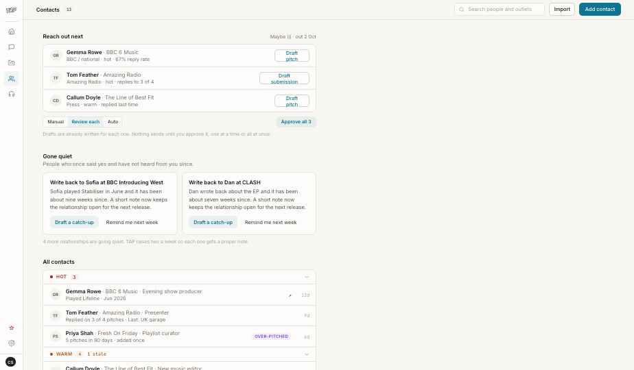Click Priya Shah's PS avatar
The height and width of the screenshot is (370, 634).
pyautogui.click(x=56, y=336)
